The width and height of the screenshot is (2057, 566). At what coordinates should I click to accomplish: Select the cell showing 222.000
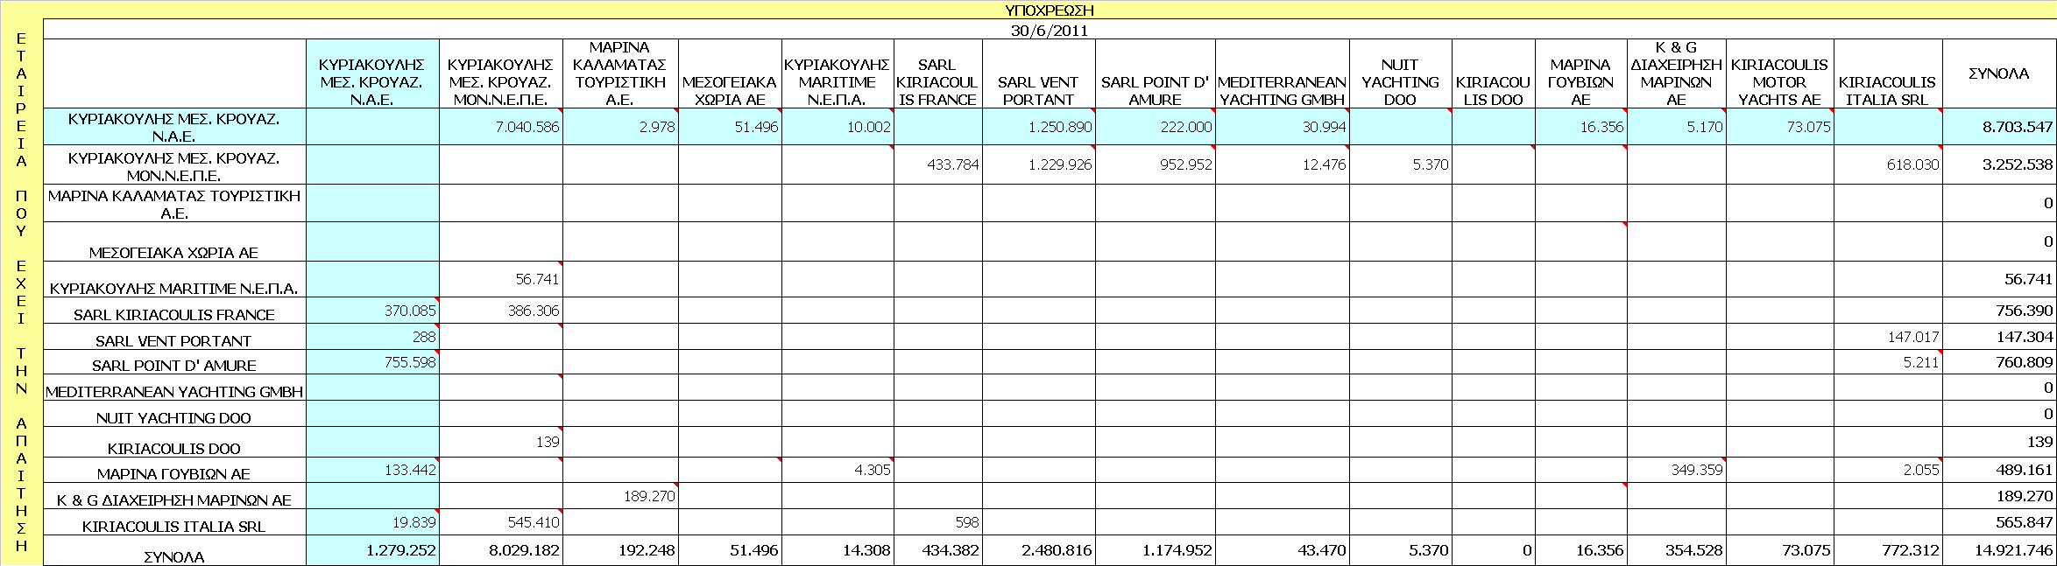1155,127
